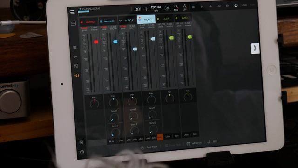
Task: Open the grid view icon in sidebar
Action: pos(75,48)
